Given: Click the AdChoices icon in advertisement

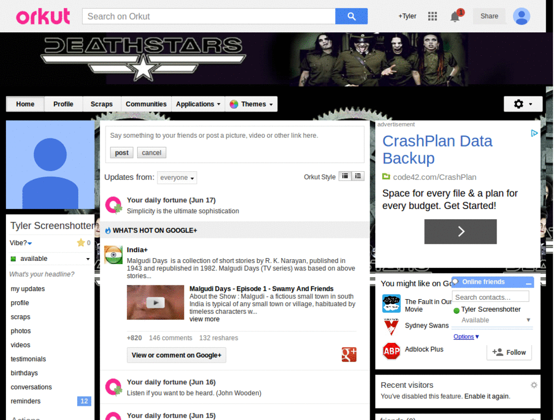Looking at the screenshot, I should [534, 133].
